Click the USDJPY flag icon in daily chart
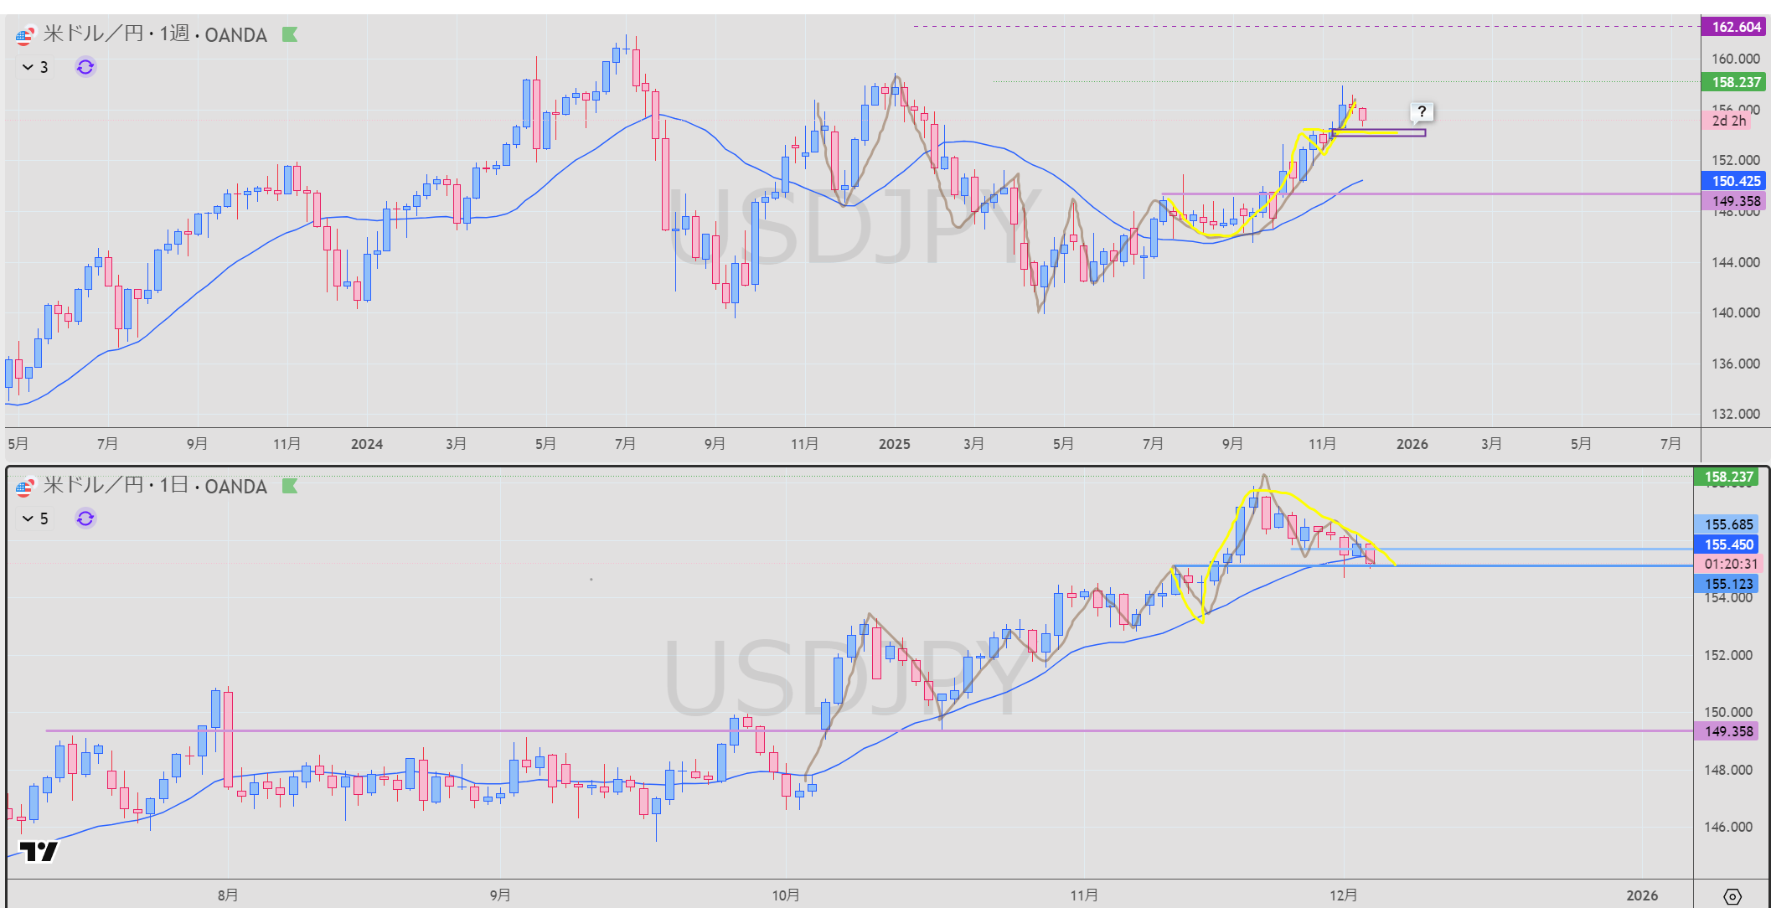Image resolution: width=1771 pixels, height=908 pixels. point(24,487)
